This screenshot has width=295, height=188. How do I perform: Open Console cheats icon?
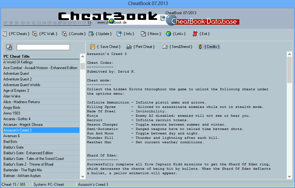[64, 34]
